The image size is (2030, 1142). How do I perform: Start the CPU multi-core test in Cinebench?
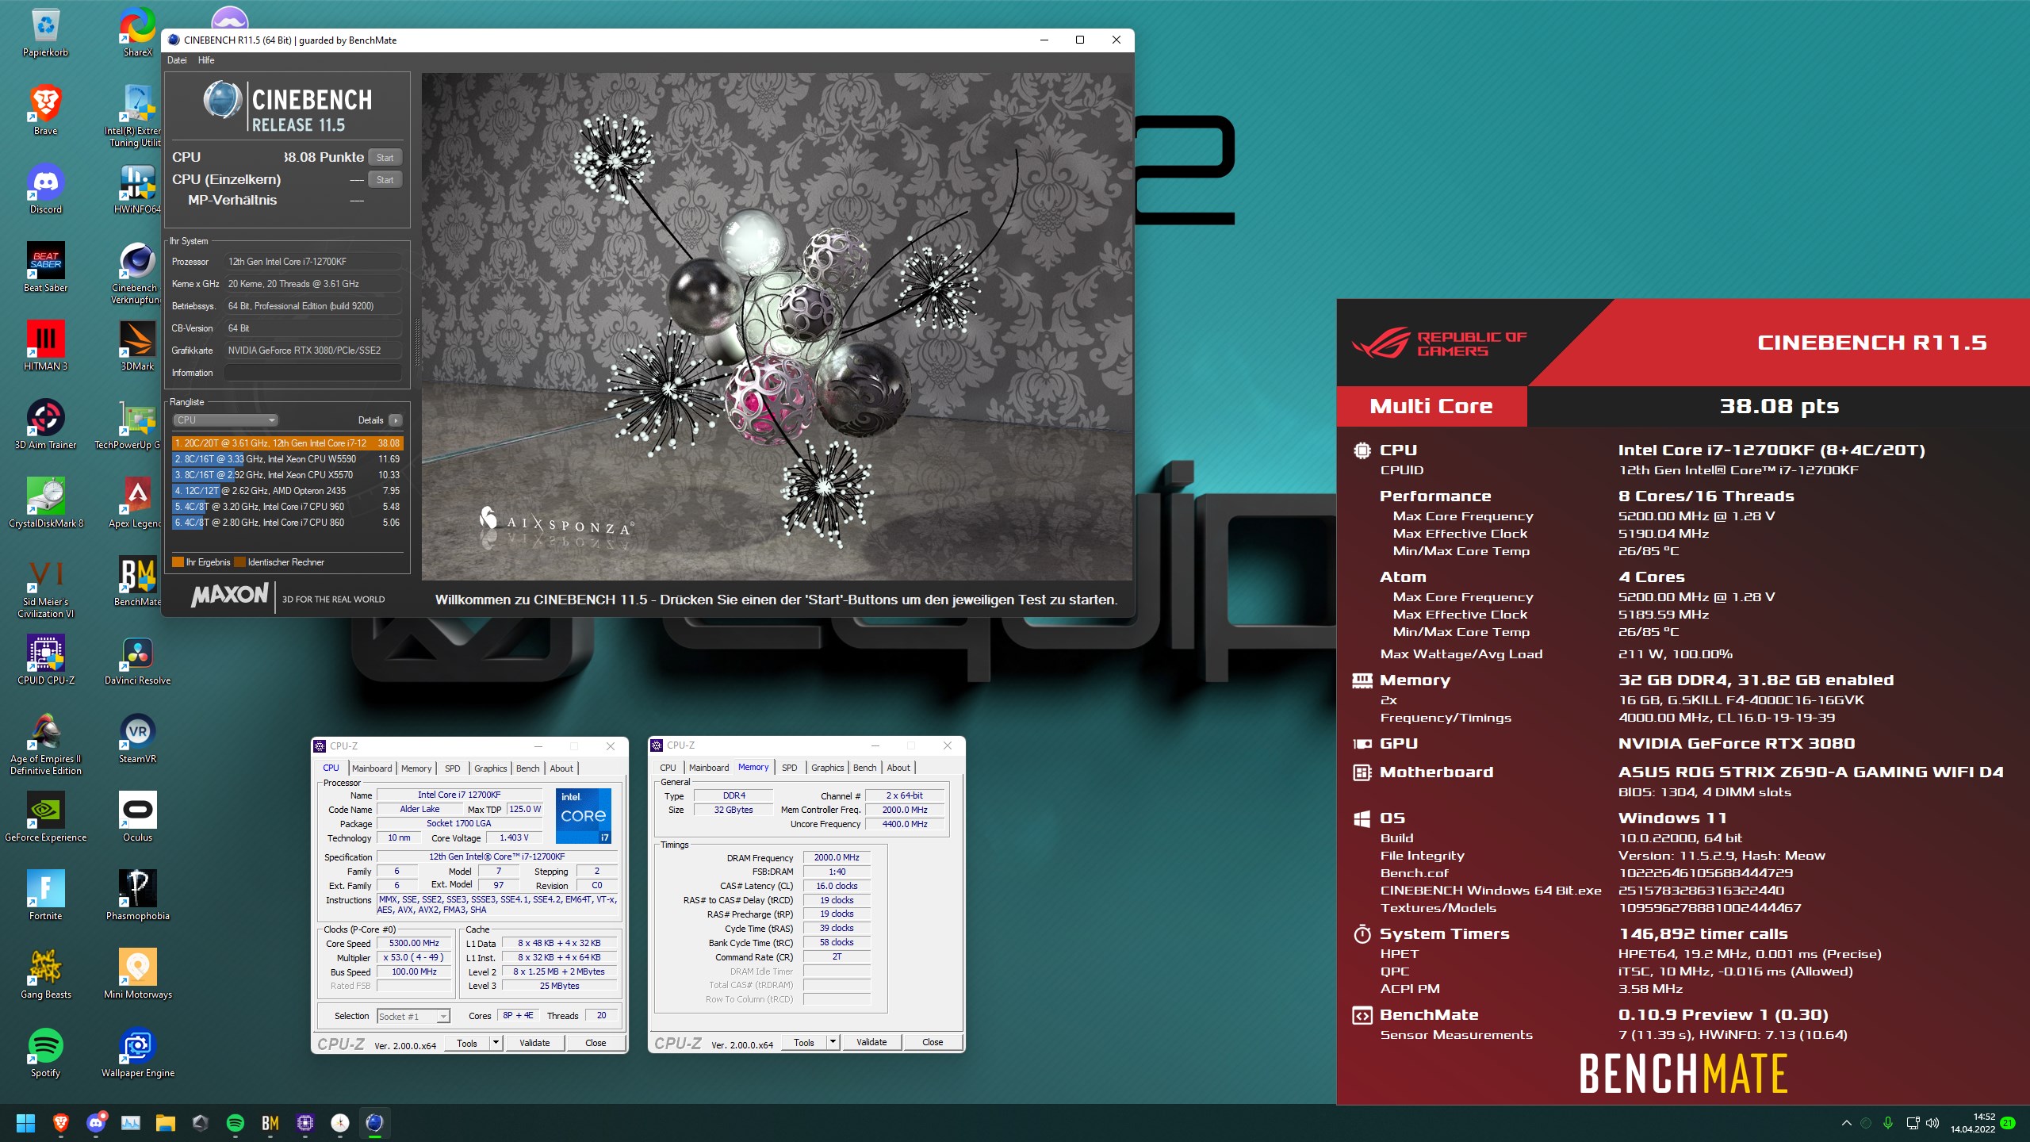(385, 158)
